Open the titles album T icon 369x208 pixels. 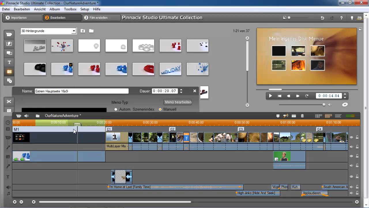pos(9,62)
